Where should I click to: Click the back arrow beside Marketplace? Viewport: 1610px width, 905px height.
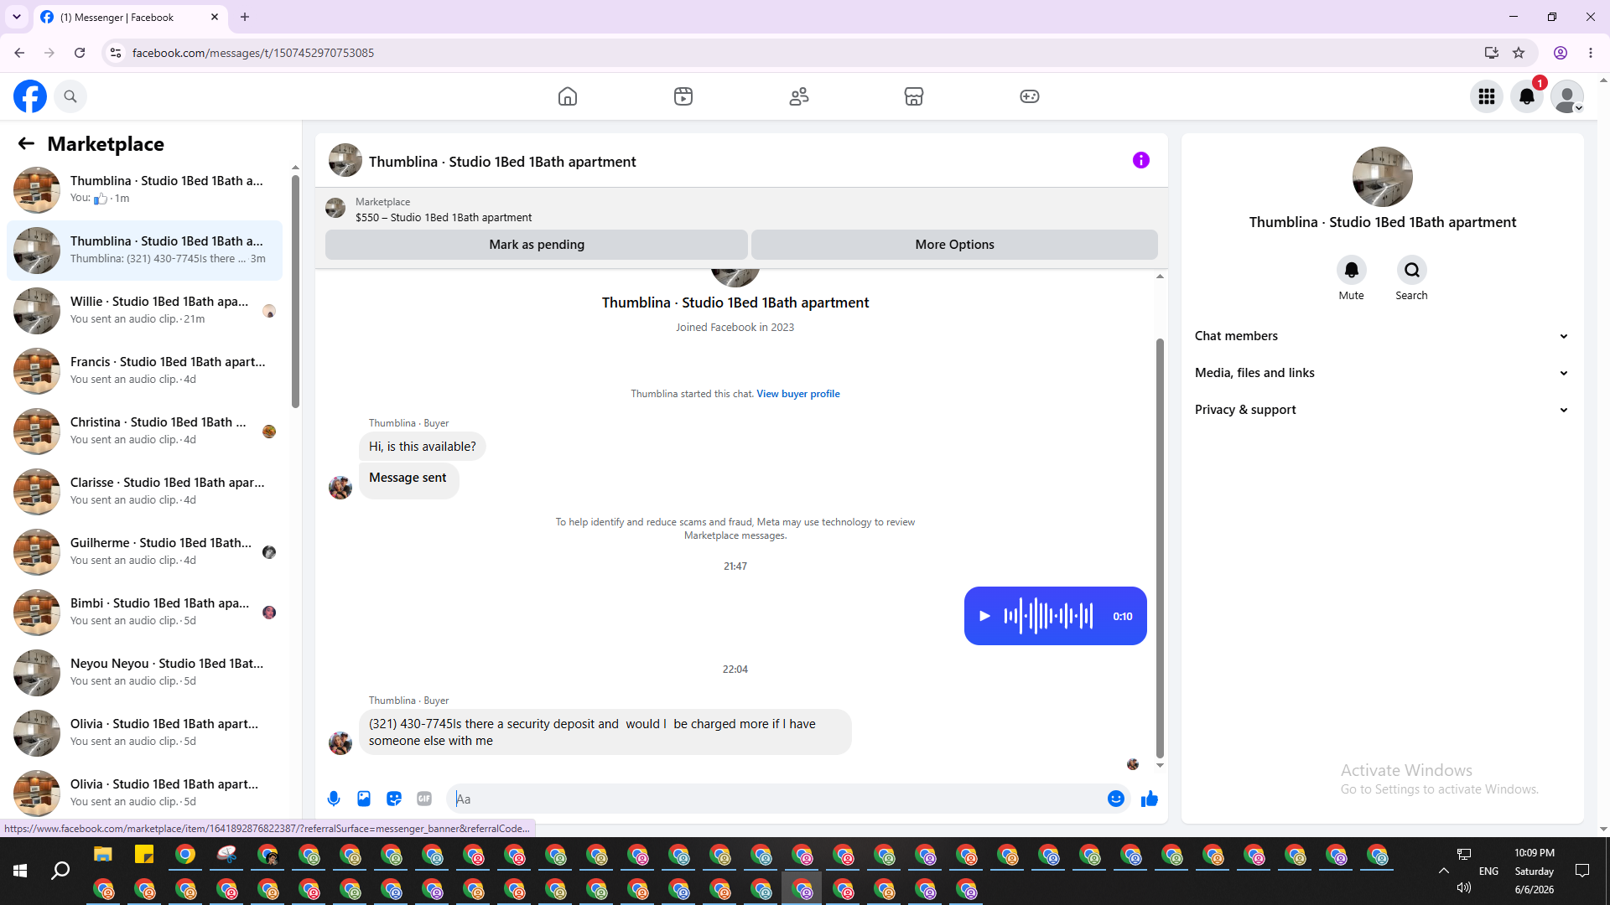(x=26, y=143)
